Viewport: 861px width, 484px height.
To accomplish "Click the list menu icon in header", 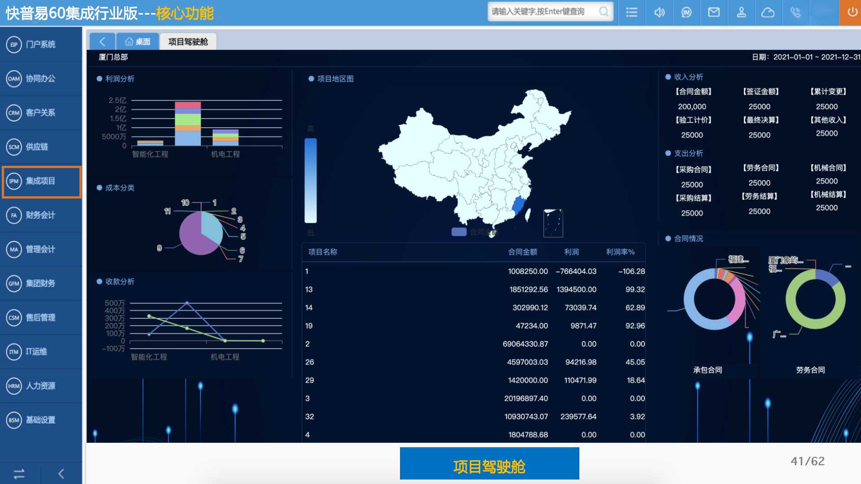I will click(631, 13).
